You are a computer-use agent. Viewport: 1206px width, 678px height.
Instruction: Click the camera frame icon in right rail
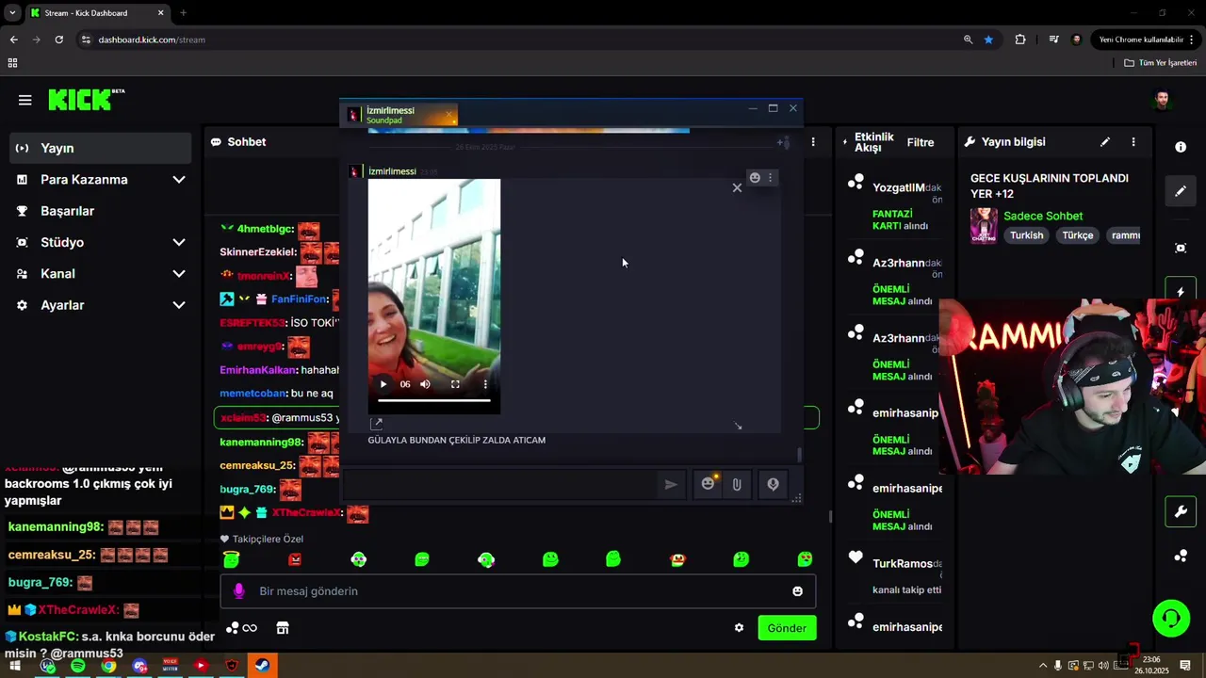point(1181,248)
